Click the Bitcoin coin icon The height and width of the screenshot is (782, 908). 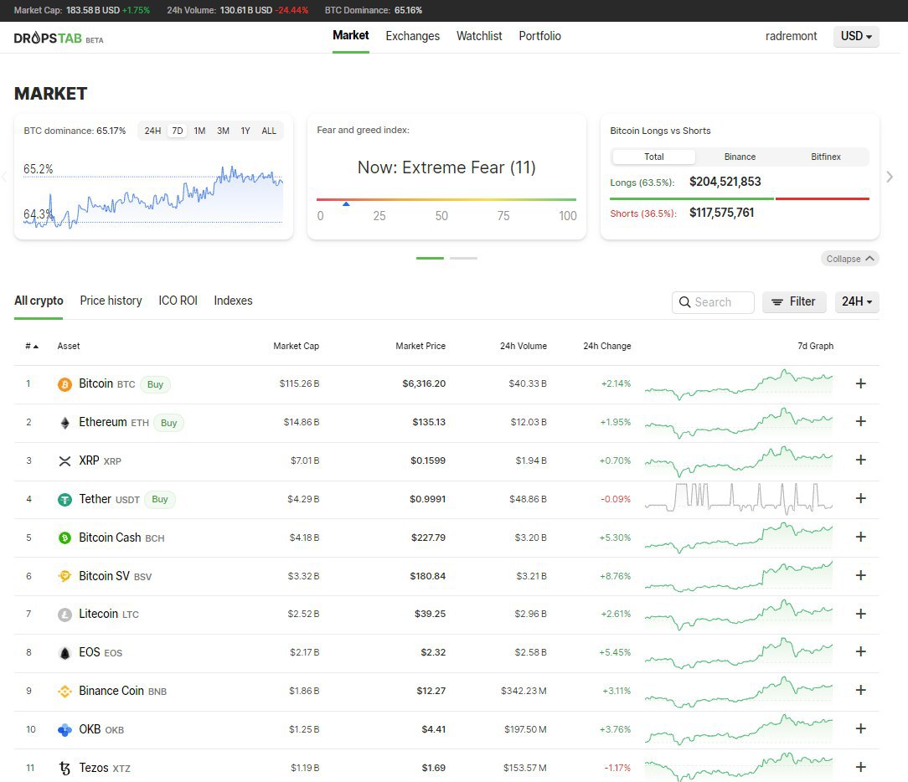pyautogui.click(x=64, y=384)
